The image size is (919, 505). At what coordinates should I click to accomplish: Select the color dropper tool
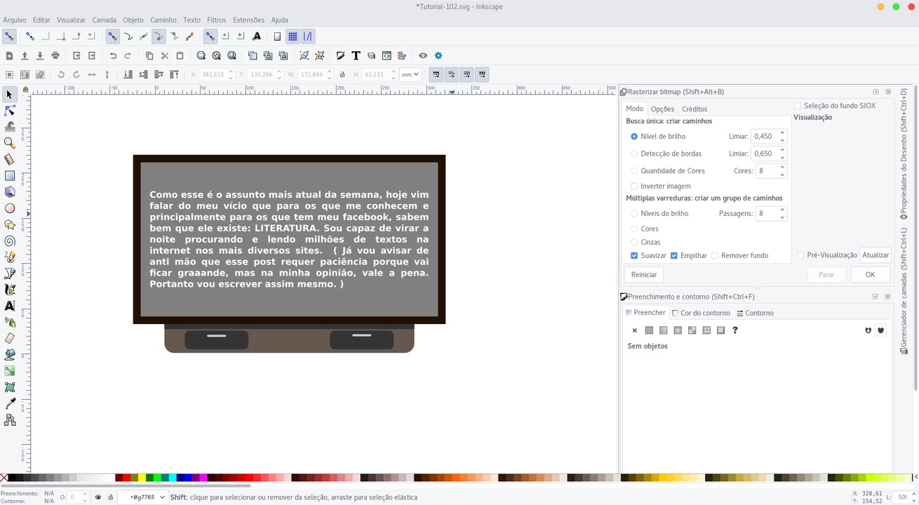click(x=10, y=403)
